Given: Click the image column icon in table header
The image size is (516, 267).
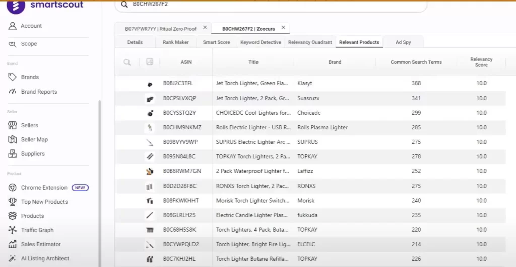Looking at the screenshot, I should click(x=150, y=62).
